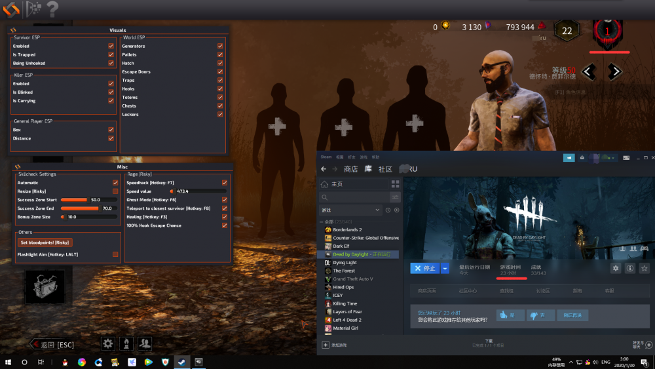The height and width of the screenshot is (369, 655).
Task: Open the game info icon in Steam
Action: 630,268
